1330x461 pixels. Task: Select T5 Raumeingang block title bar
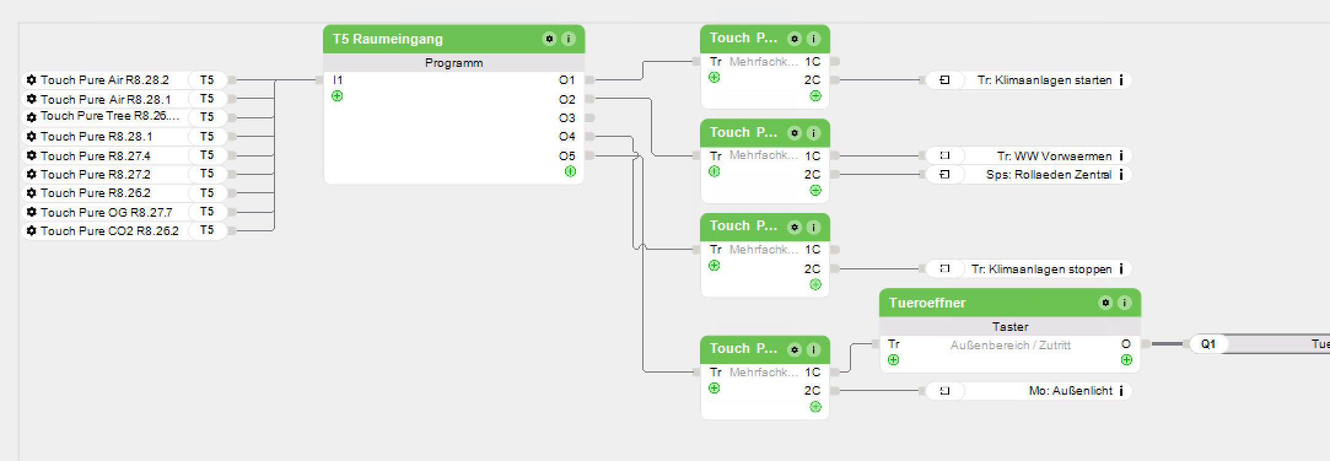[x=430, y=39]
